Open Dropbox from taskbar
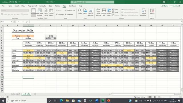Screen dimensions: 183x103 [x=85, y=100]
